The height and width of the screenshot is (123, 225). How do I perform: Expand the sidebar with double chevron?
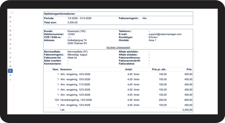pos(11,13)
